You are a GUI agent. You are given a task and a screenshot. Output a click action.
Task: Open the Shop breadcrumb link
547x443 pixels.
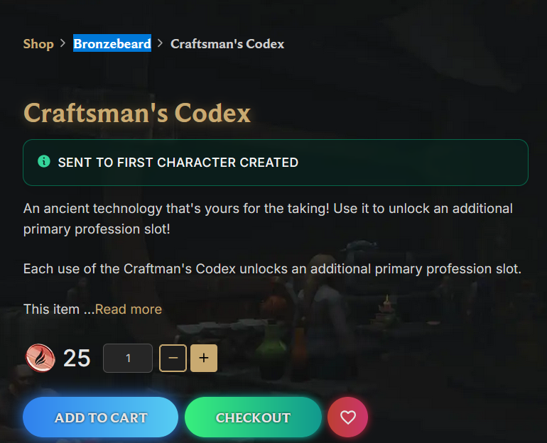tap(38, 44)
